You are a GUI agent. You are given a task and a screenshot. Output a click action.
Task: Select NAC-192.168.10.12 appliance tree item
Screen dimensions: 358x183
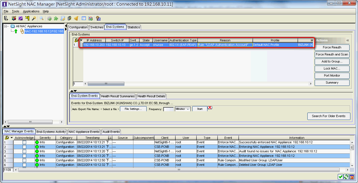[44, 31]
